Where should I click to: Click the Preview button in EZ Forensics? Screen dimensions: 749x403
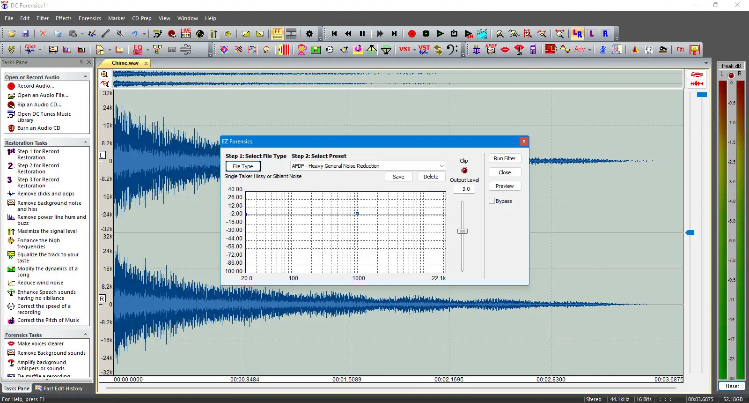click(504, 186)
